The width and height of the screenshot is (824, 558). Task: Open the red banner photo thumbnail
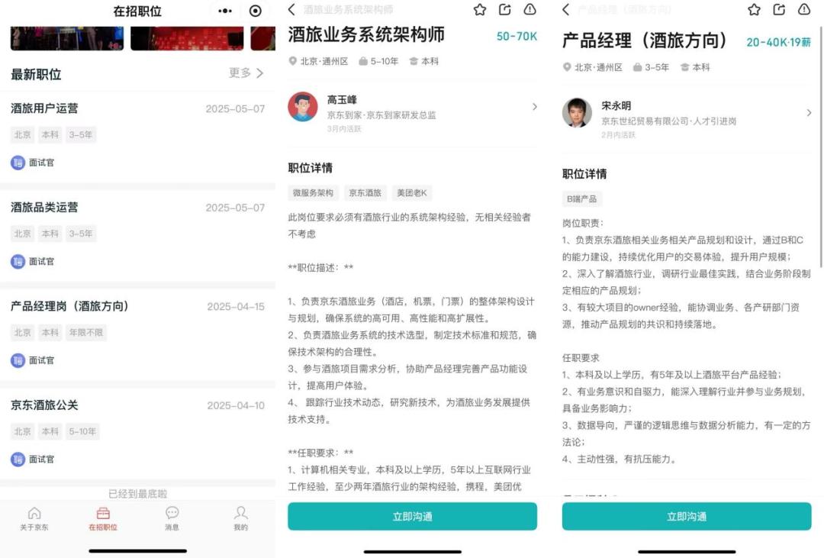(x=187, y=38)
